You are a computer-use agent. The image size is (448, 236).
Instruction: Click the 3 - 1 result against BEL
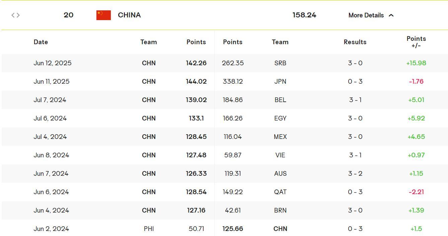(x=355, y=100)
